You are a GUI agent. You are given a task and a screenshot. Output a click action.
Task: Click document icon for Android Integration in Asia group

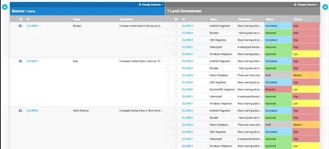click(x=176, y=61)
